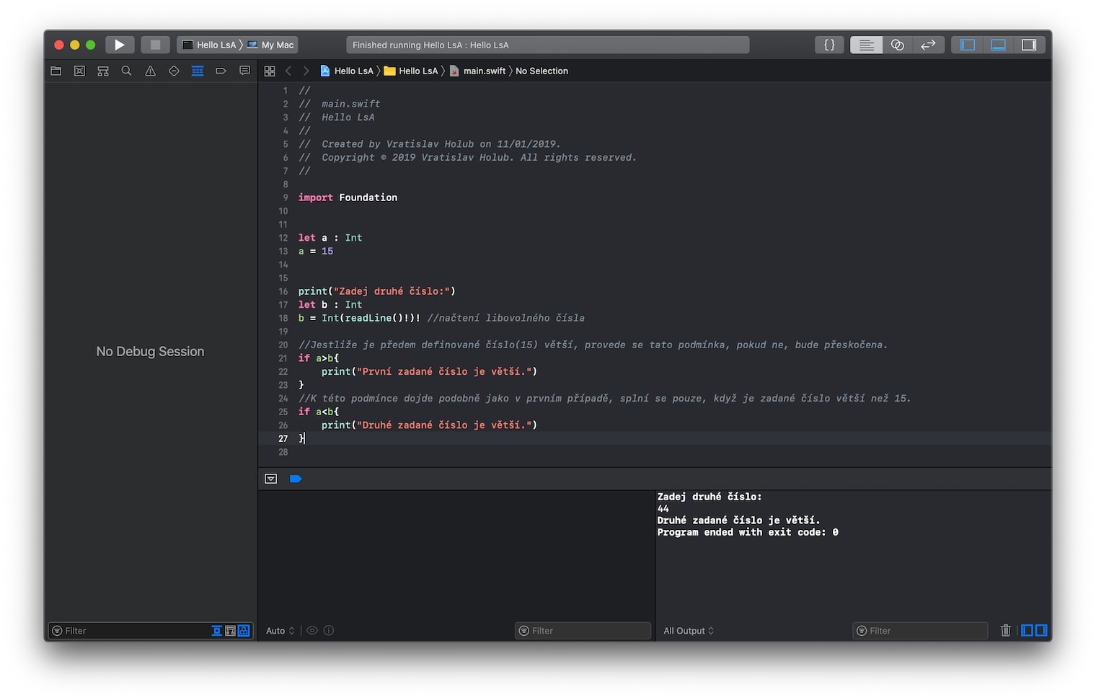Run the Hello LsA scheme

click(120, 45)
